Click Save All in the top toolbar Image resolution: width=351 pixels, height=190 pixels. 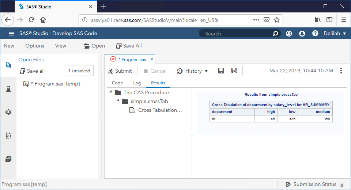pos(129,46)
